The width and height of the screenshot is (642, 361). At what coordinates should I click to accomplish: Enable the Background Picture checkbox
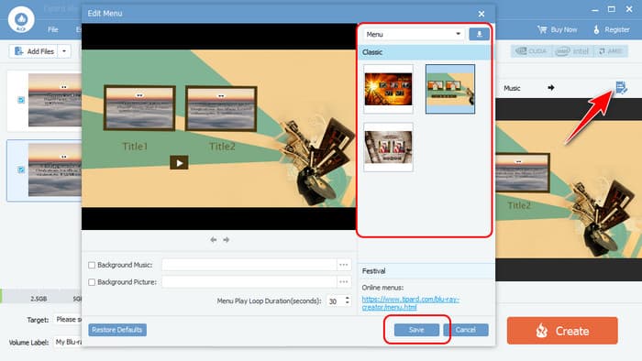coord(92,282)
